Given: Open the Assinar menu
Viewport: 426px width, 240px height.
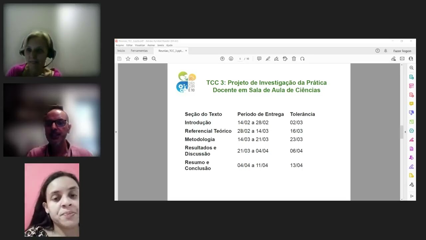Looking at the screenshot, I should 151,45.
